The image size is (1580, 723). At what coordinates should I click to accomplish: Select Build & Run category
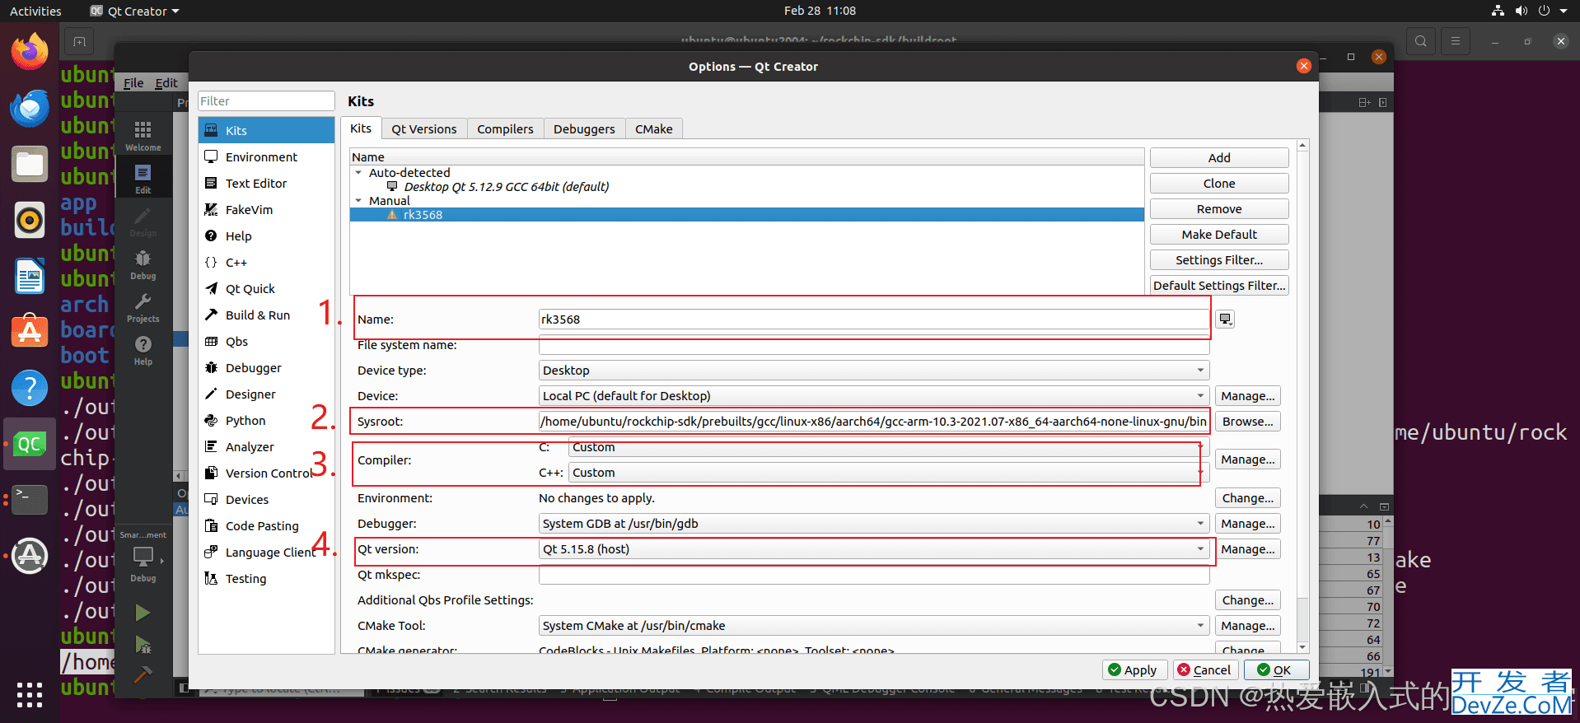(x=267, y=315)
